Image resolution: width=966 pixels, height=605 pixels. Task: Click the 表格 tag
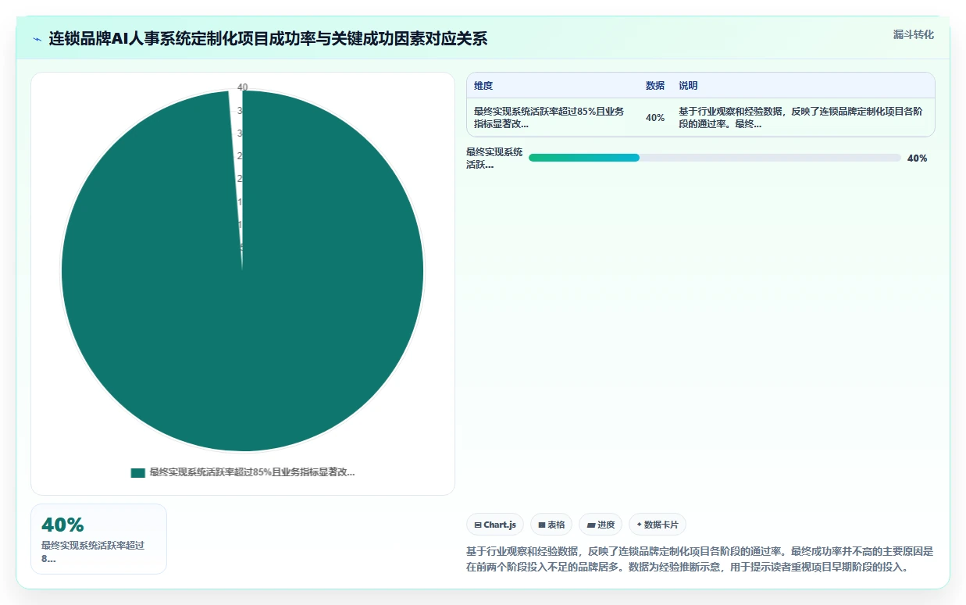click(x=551, y=525)
